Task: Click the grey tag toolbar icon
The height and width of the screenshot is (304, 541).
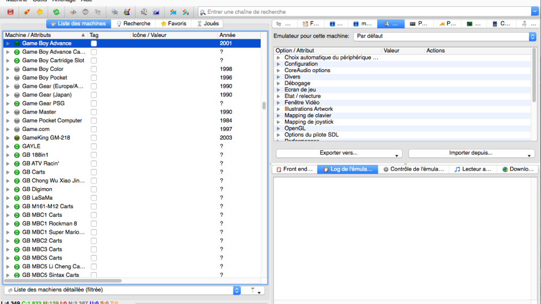Action: click(97, 12)
